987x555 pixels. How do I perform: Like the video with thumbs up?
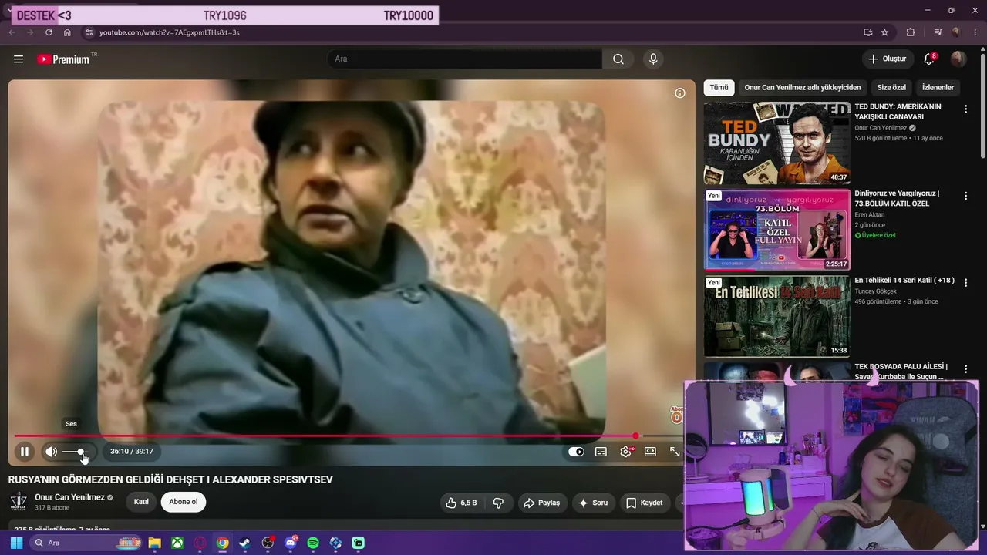pos(461,503)
